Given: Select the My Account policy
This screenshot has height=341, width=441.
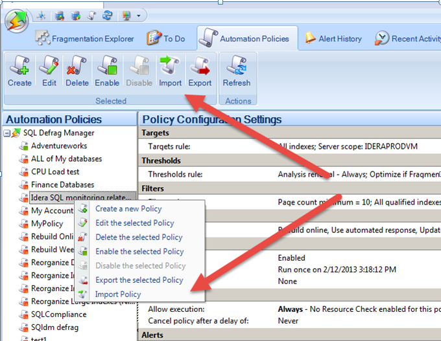Looking at the screenshot, I should coord(53,210).
